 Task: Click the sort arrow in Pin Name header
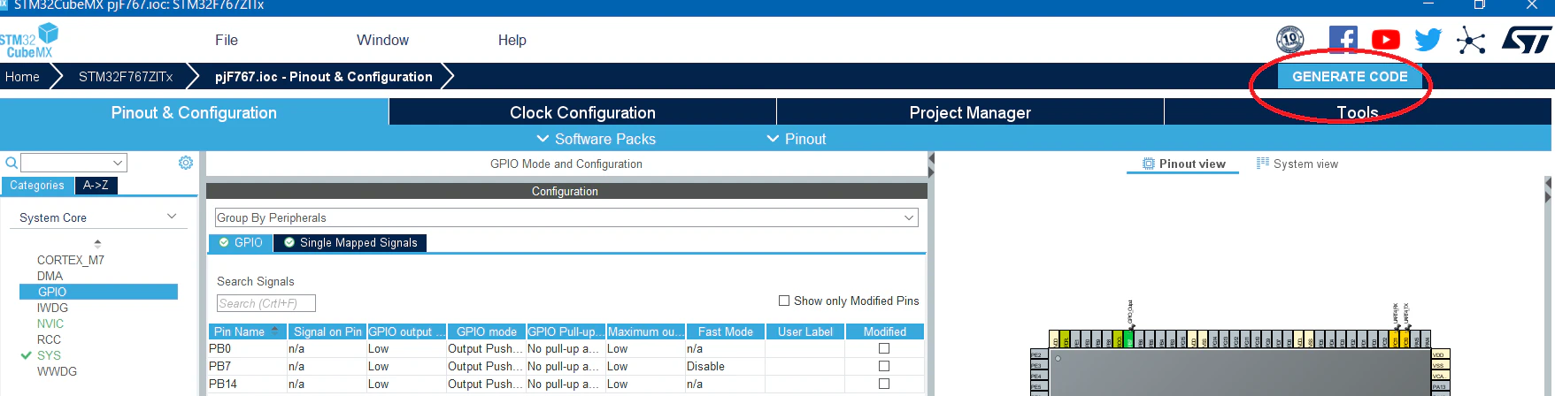coord(274,331)
